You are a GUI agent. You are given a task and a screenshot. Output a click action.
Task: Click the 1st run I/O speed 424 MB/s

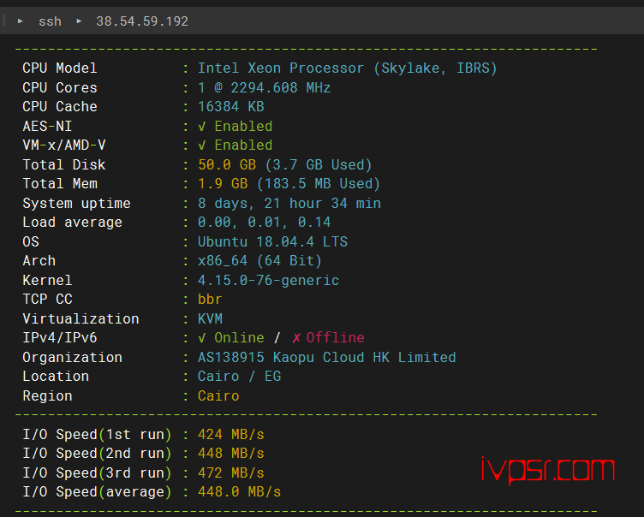(231, 434)
